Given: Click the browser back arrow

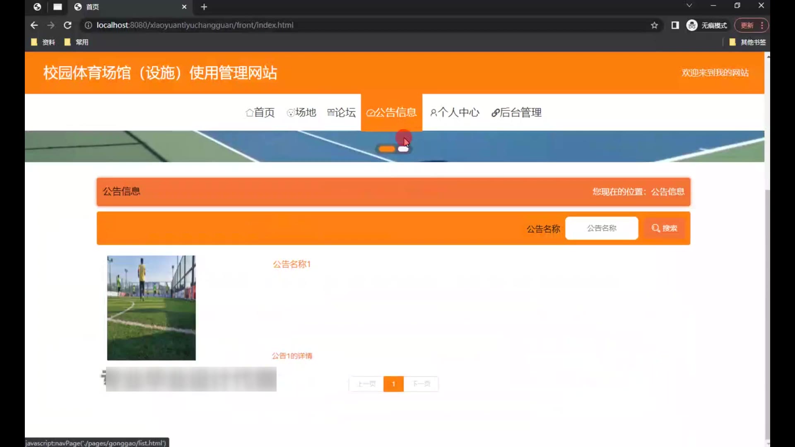Looking at the screenshot, I should point(34,25).
